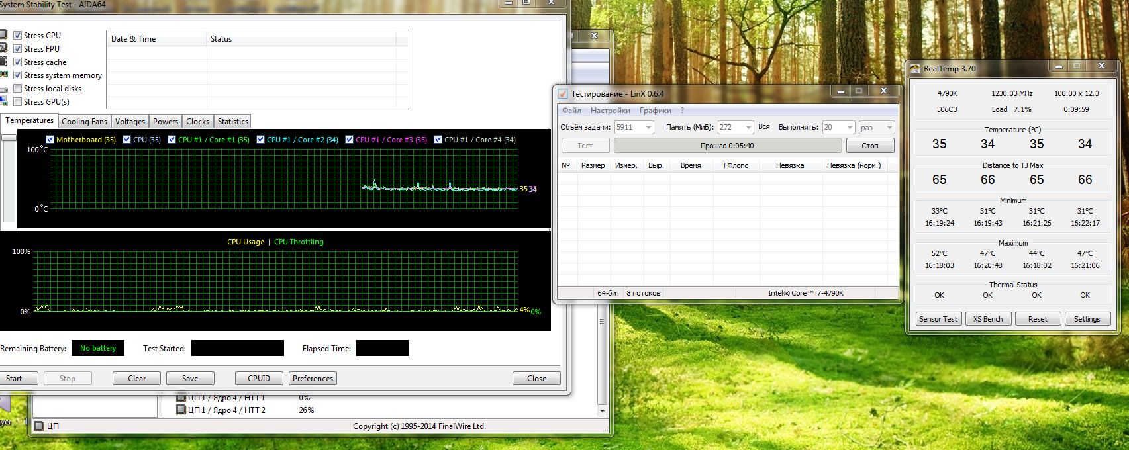Click the temperature graph vertical slider handle
The height and width of the screenshot is (450, 1129).
[9, 138]
